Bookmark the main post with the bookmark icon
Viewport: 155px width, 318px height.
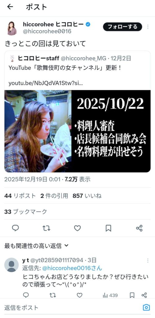coord(108,228)
